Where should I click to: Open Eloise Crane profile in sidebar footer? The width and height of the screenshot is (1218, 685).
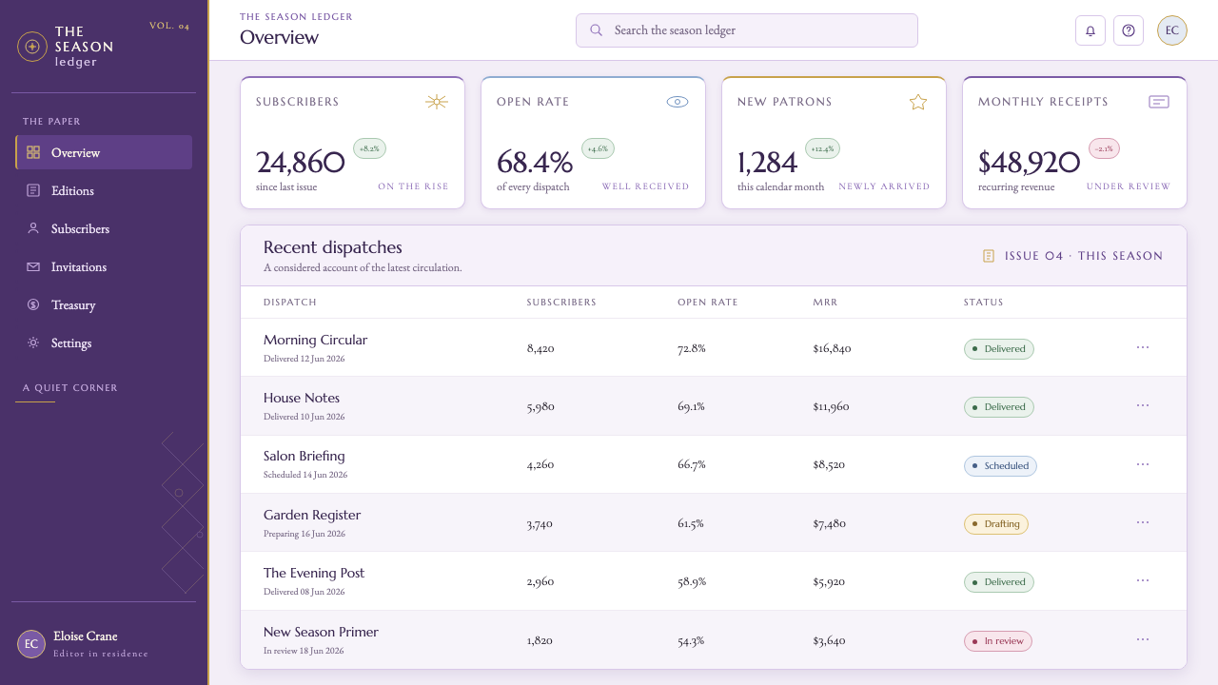[x=83, y=643]
